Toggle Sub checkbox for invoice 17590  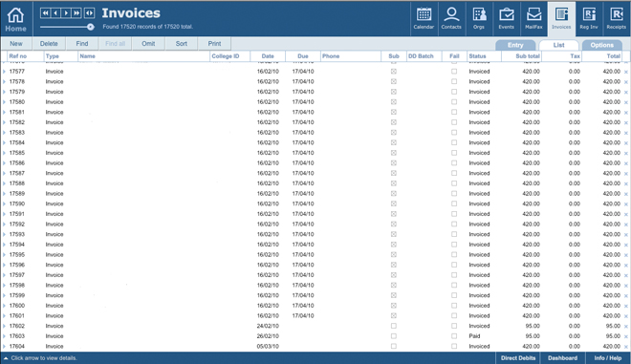(x=394, y=203)
